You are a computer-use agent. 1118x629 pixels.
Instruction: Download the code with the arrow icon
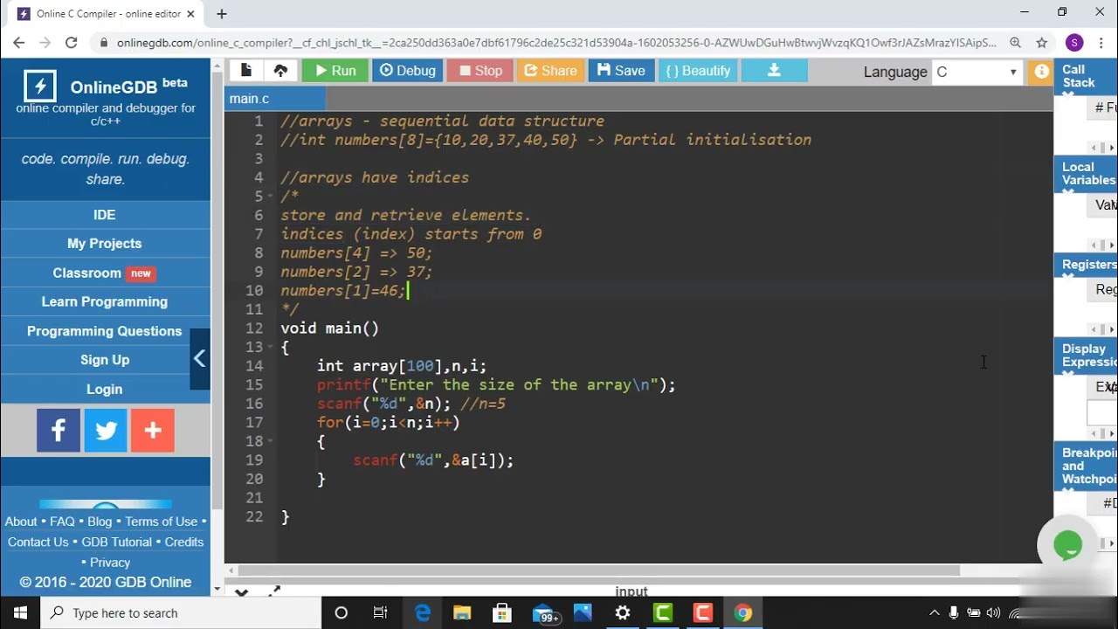[774, 71]
